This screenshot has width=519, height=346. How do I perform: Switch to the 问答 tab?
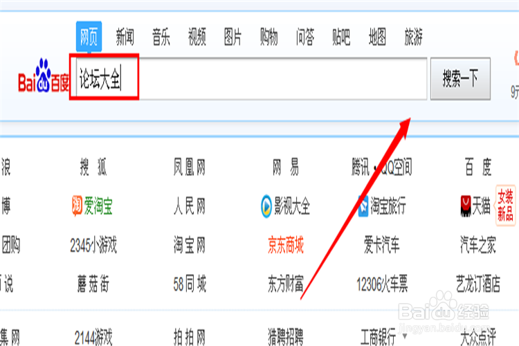coord(305,37)
